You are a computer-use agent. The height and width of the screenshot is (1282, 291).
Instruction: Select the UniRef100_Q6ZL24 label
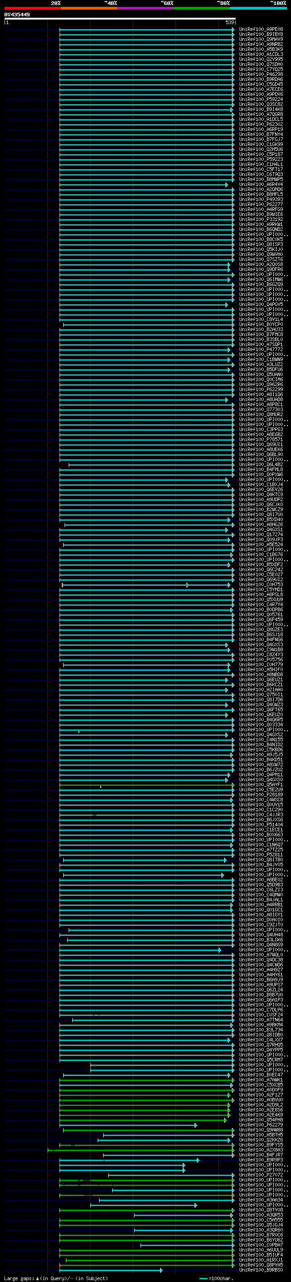(x=261, y=990)
